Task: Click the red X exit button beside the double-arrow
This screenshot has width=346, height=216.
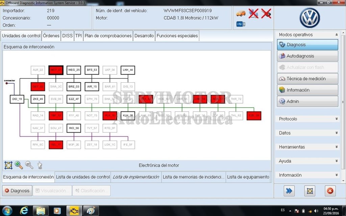Action: pos(330,191)
